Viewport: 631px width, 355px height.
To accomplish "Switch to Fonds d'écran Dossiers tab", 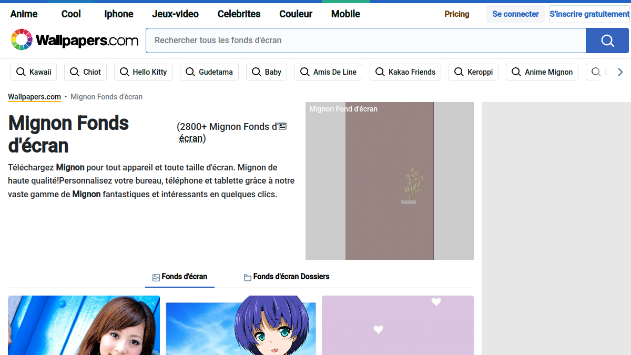I will point(287,277).
